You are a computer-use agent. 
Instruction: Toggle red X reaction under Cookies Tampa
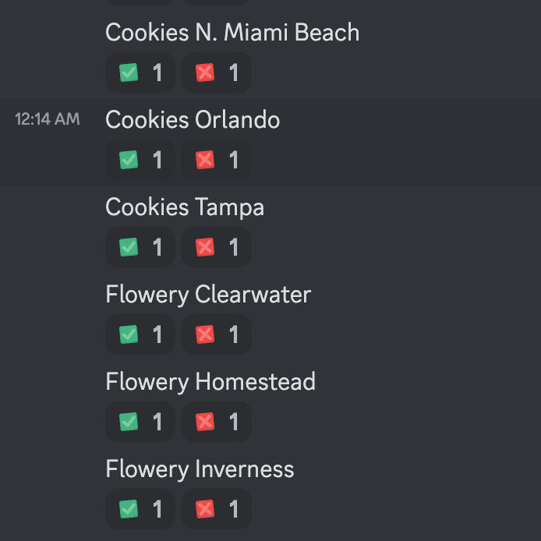216,247
